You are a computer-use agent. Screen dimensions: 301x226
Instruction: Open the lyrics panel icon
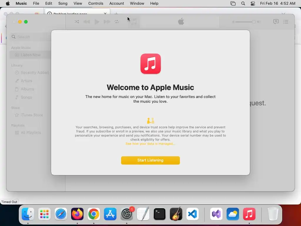276,22
